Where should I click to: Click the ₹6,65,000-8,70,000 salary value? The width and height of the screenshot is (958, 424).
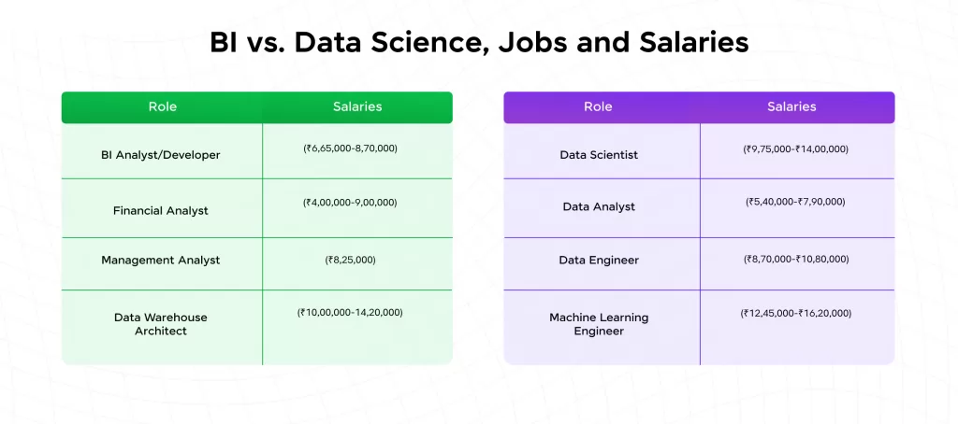[350, 148]
